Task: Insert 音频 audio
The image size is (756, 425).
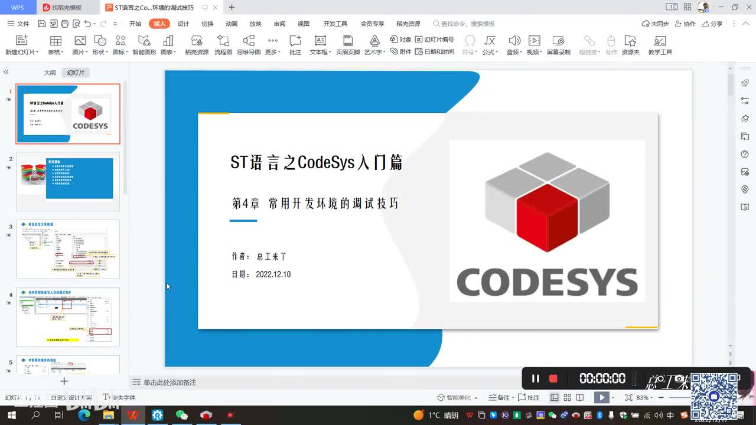Action: [514, 45]
